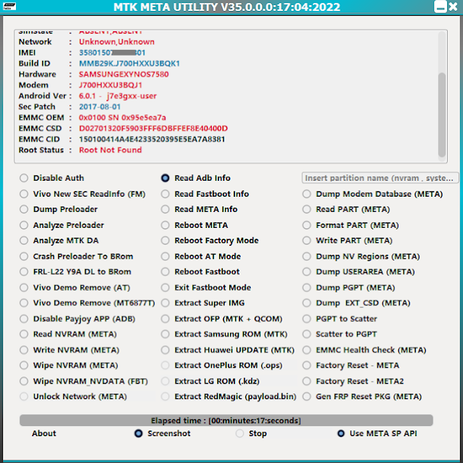The image size is (463, 463).
Task: Select Extract Huawei UPDATE (MTK)
Action: point(165,350)
